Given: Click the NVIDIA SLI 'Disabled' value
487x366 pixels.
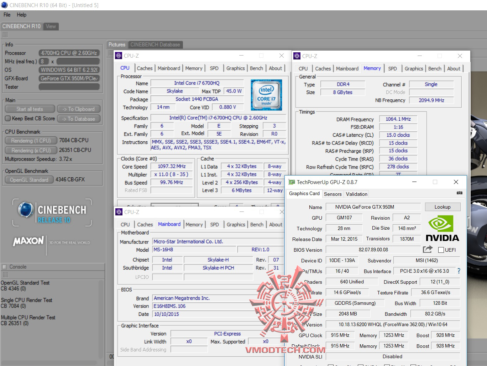Looking at the screenshot, I should coord(392,356).
